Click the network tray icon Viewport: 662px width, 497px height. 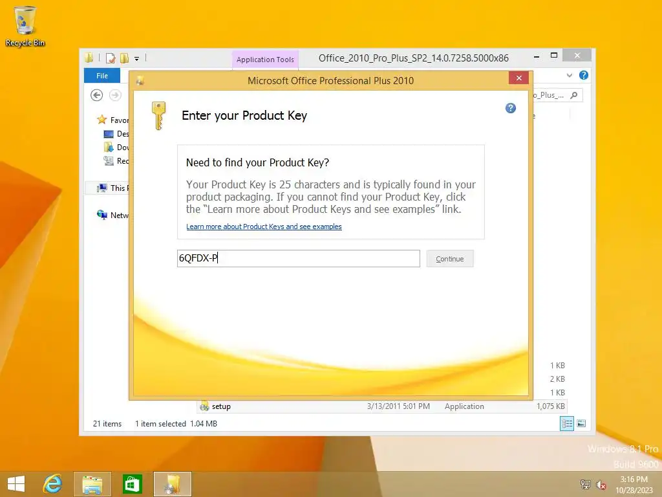tap(585, 484)
